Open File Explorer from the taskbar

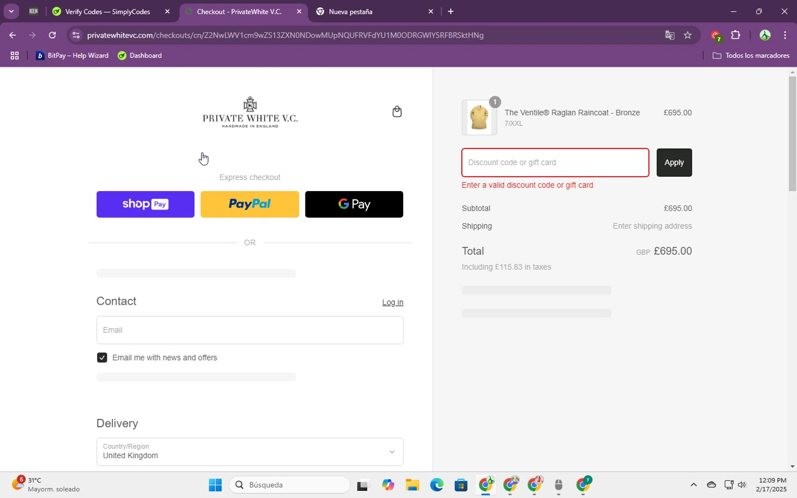412,485
